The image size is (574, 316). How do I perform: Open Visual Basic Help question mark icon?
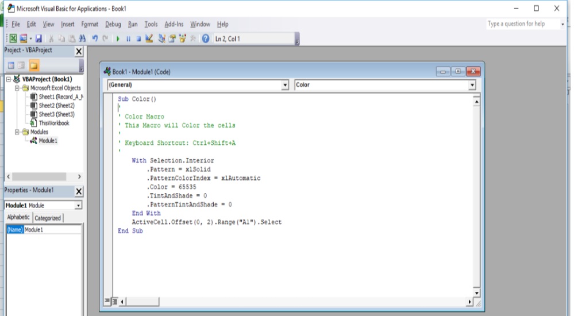coord(206,38)
